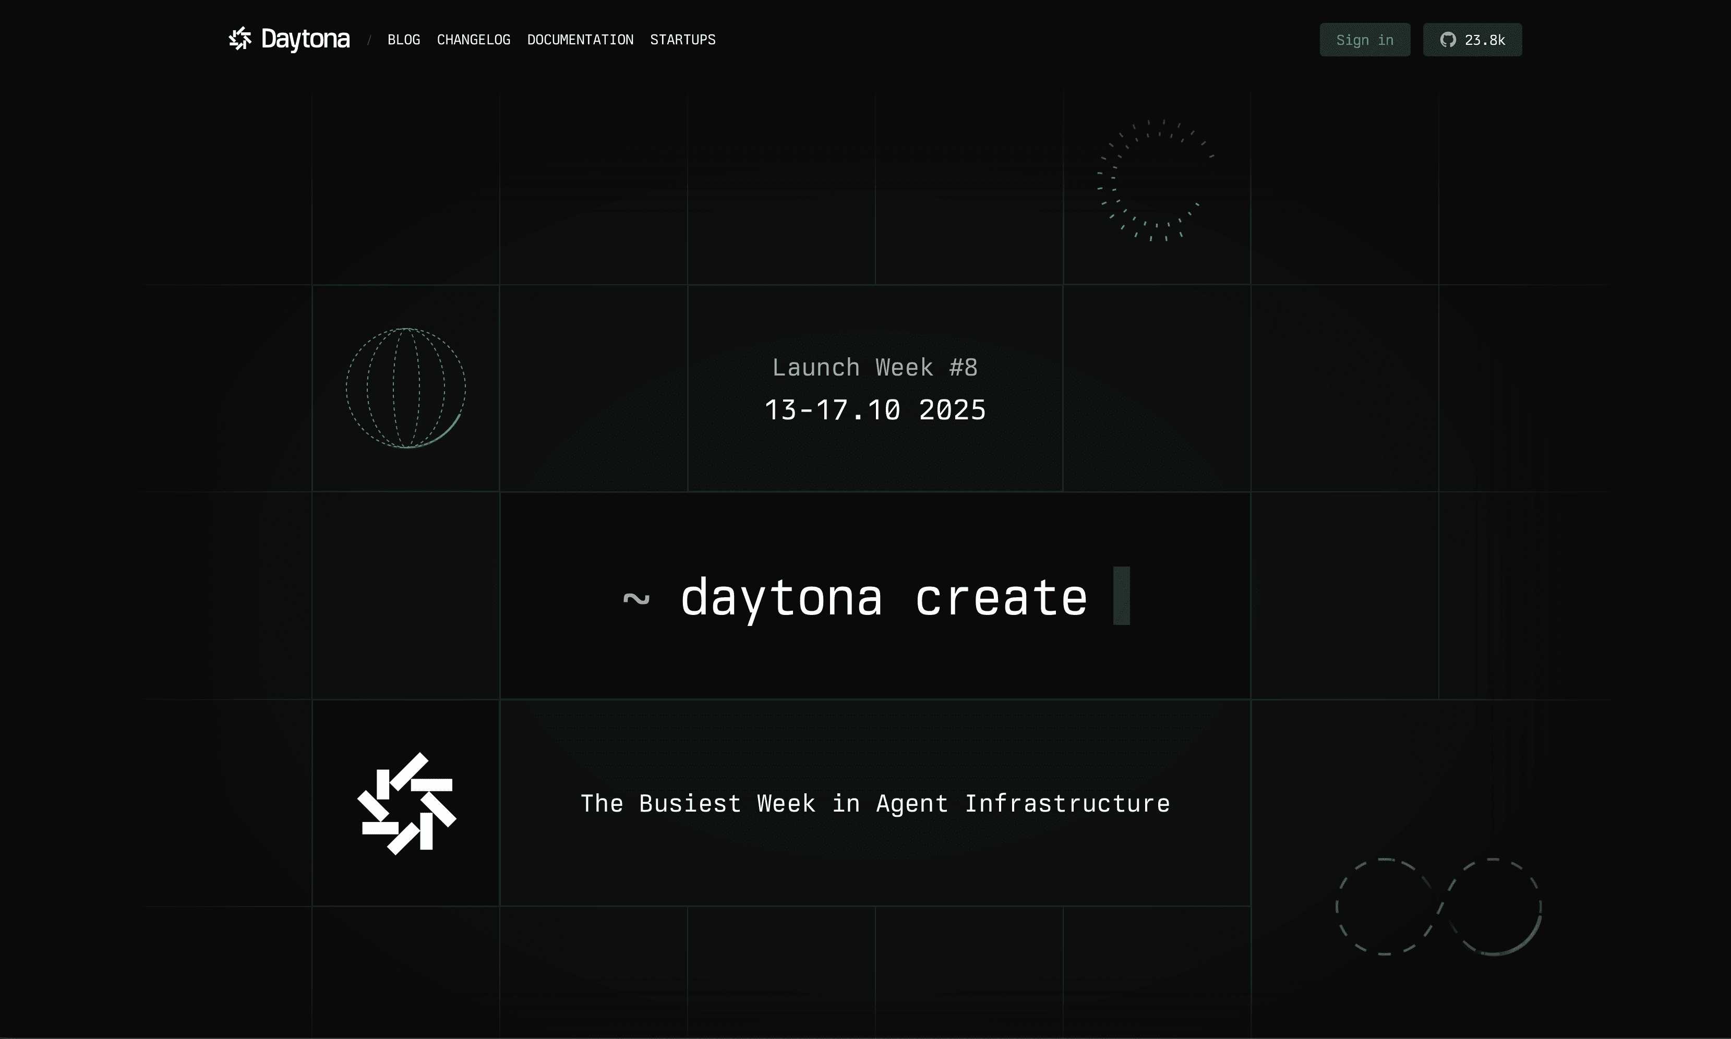Click the Daytona logo icon in header

coord(239,39)
